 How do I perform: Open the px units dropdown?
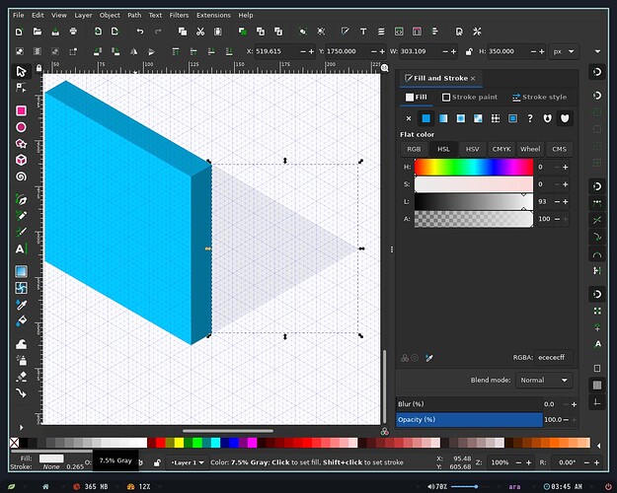564,51
